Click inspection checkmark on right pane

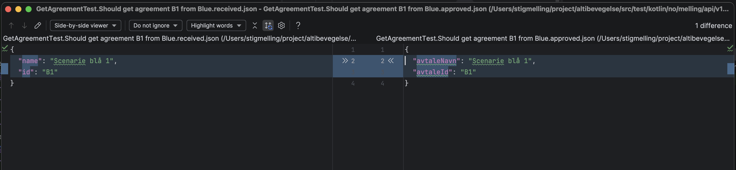click(730, 49)
